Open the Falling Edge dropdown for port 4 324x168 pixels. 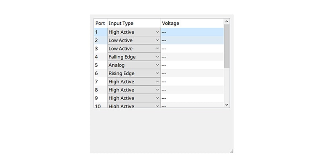click(x=134, y=57)
